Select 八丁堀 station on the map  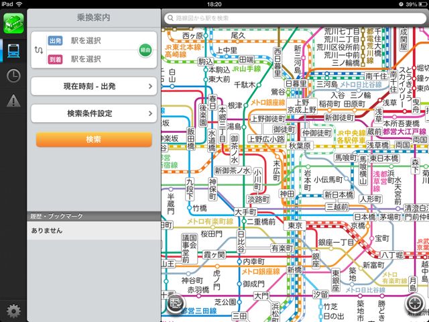coord(392,255)
